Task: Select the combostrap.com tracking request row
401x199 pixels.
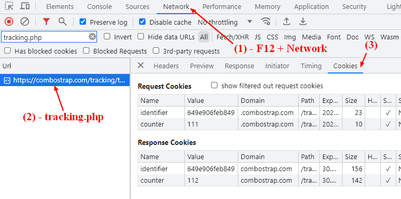Action: 65,80
